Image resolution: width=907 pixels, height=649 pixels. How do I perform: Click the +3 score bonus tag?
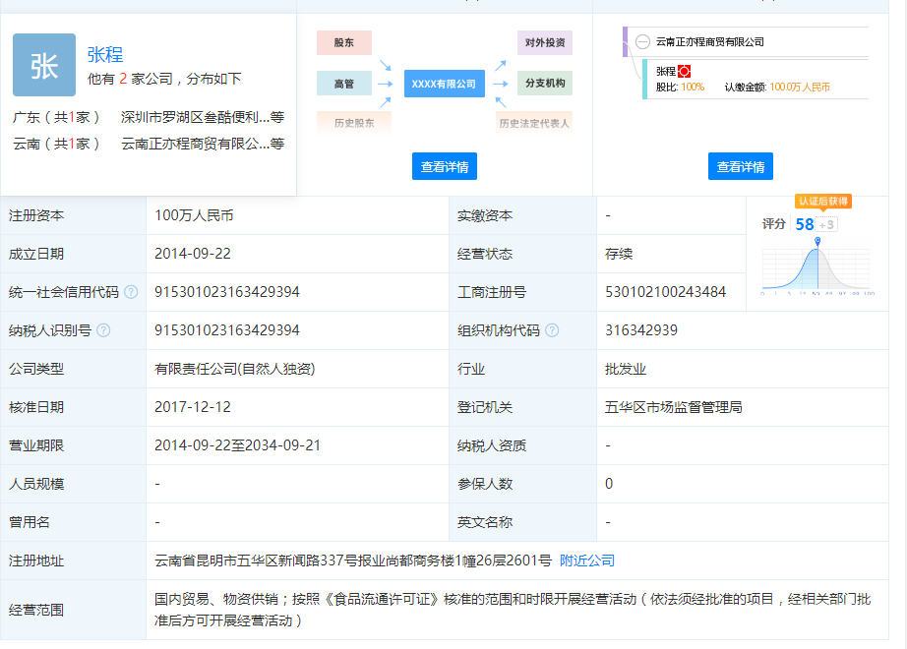tap(826, 224)
